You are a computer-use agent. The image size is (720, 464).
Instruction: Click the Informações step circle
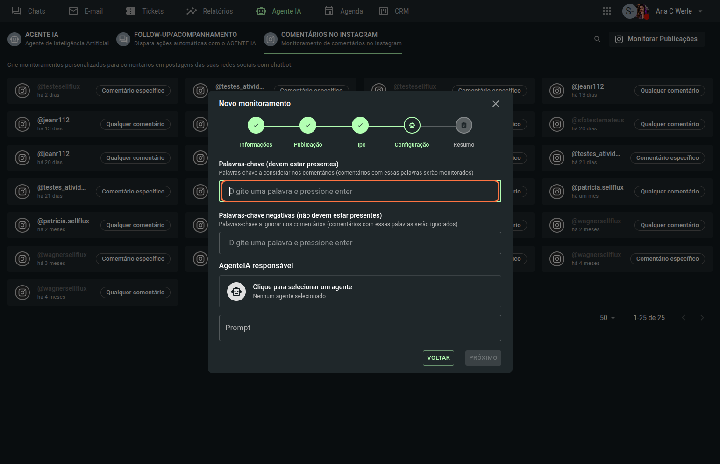point(256,125)
